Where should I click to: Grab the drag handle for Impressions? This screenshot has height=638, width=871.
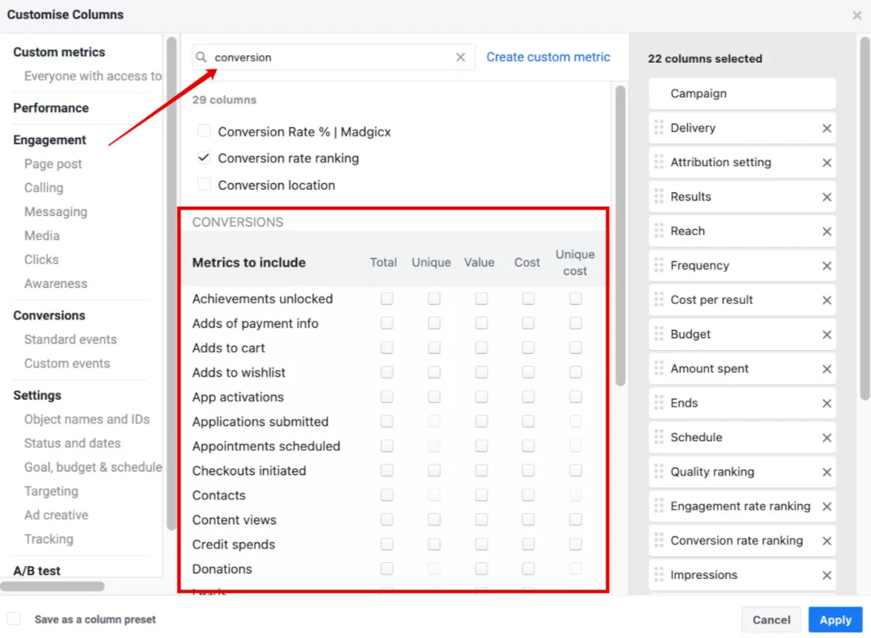(659, 574)
